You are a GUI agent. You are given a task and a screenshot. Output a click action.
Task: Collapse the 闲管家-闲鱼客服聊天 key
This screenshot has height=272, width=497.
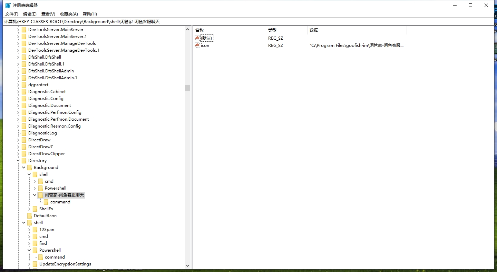(35, 195)
